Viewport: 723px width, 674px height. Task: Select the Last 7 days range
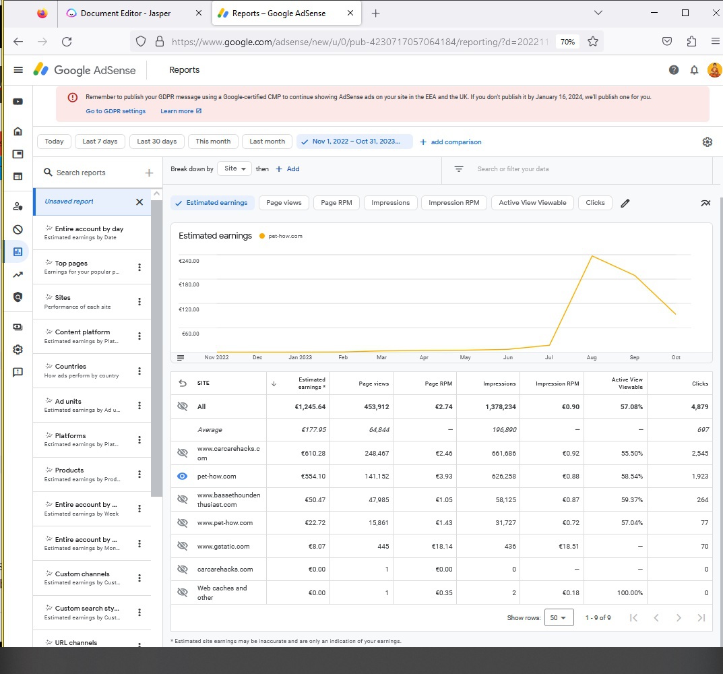pos(100,142)
